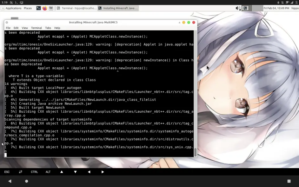The width and height of the screenshot is (299, 187).
Task: Open the Tabs menu in terminal
Action: tap(48, 28)
